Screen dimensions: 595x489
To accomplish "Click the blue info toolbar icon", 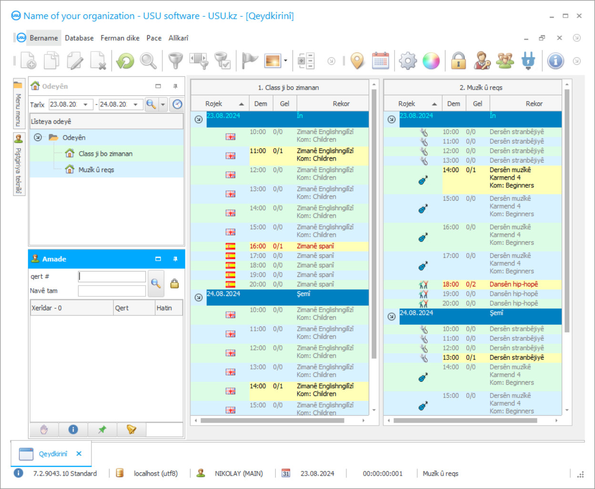I will pyautogui.click(x=555, y=61).
